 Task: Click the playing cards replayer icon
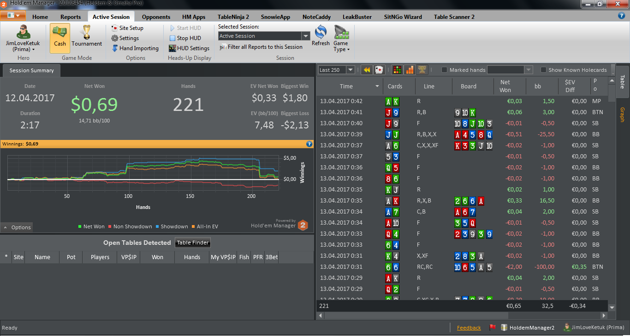[379, 70]
